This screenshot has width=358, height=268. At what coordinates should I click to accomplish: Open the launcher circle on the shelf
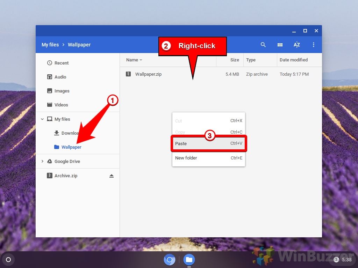(x=8, y=260)
